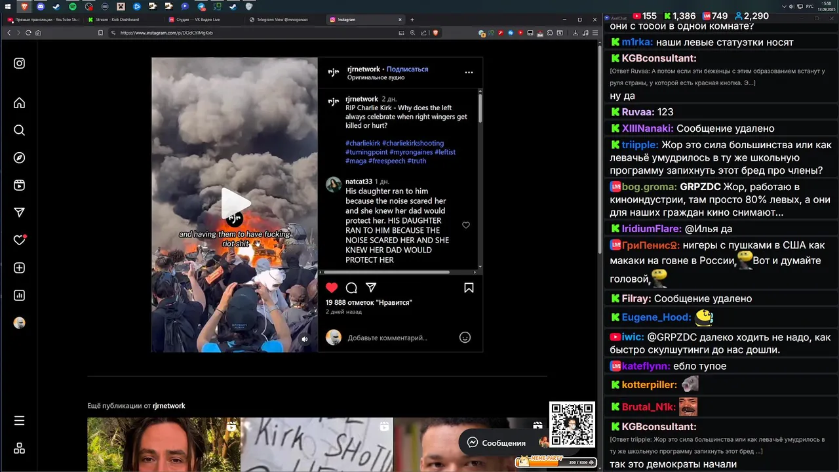This screenshot has width=839, height=472.
Task: Follow rjrnetwork via Подписаться link
Action: 407,69
